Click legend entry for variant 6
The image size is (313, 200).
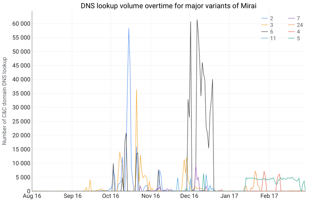(267, 32)
